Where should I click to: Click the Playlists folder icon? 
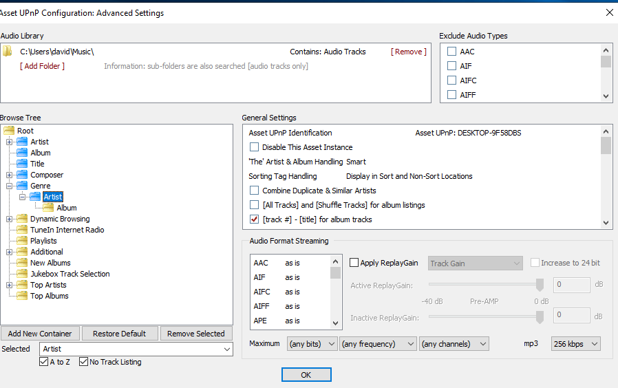tap(22, 241)
